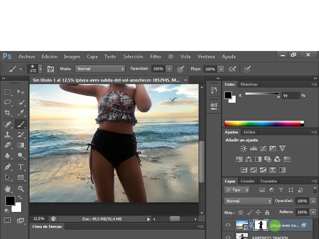Expand the layer Opacidad dropdown
This screenshot has height=239, width=319.
(x=313, y=201)
